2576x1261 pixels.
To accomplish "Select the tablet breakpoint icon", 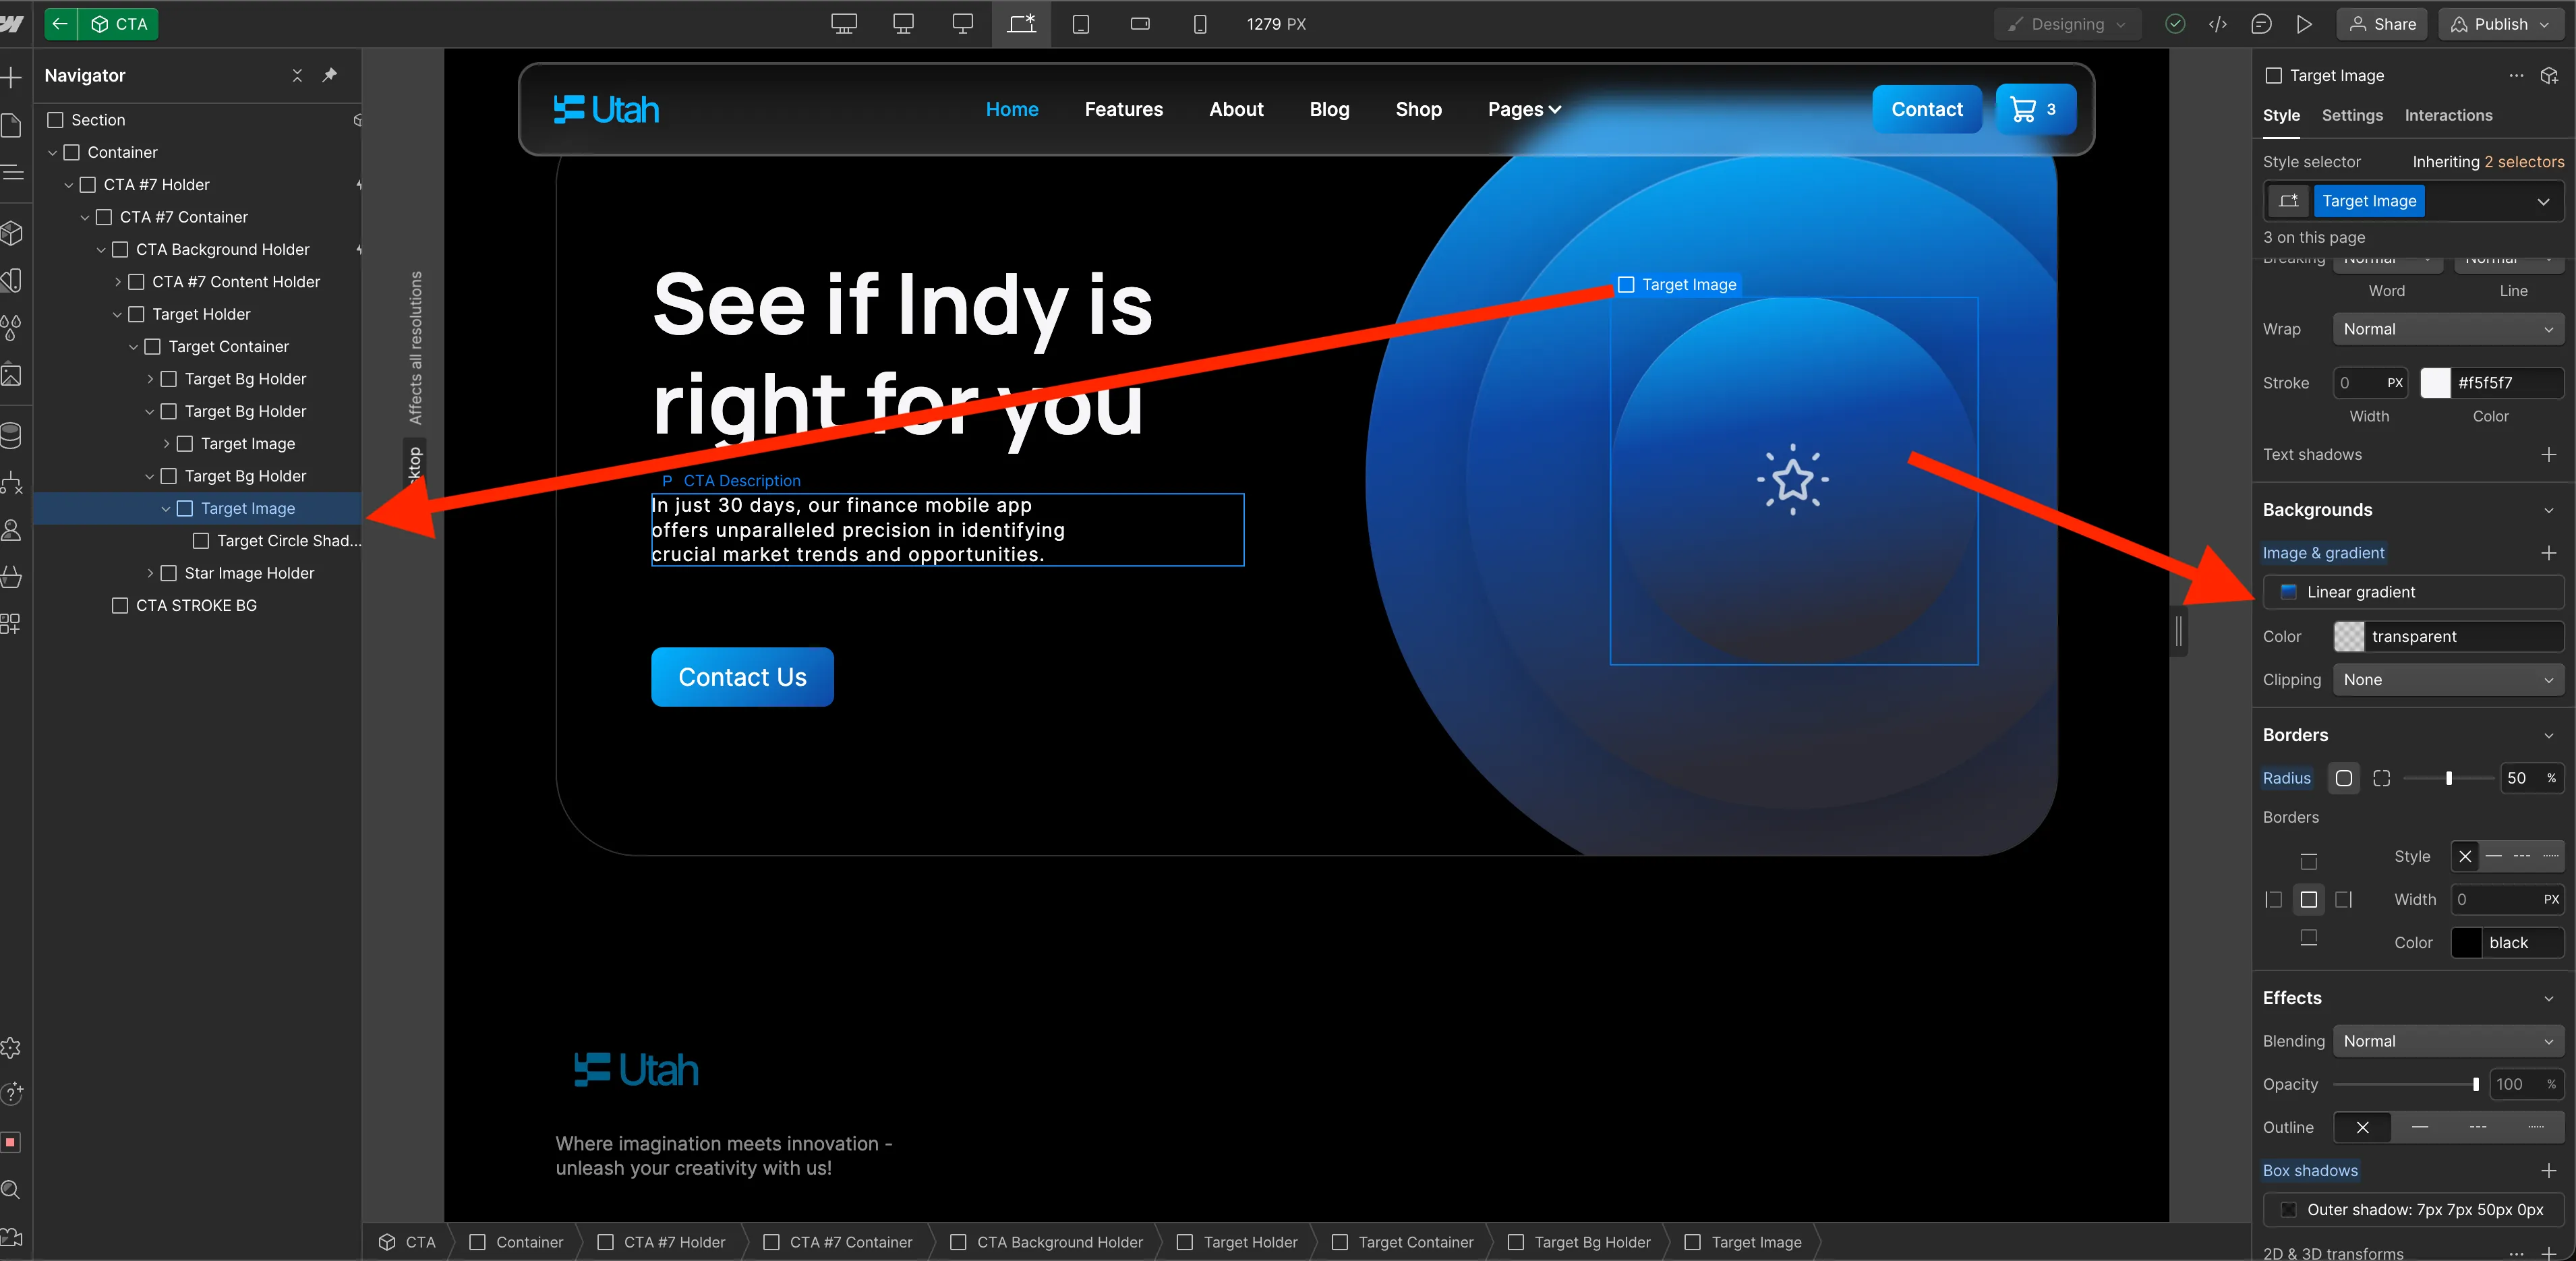I will (x=1080, y=24).
